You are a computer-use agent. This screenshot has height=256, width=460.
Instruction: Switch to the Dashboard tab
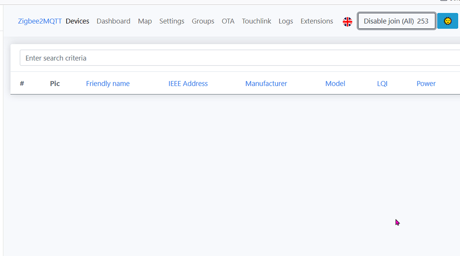tap(113, 21)
